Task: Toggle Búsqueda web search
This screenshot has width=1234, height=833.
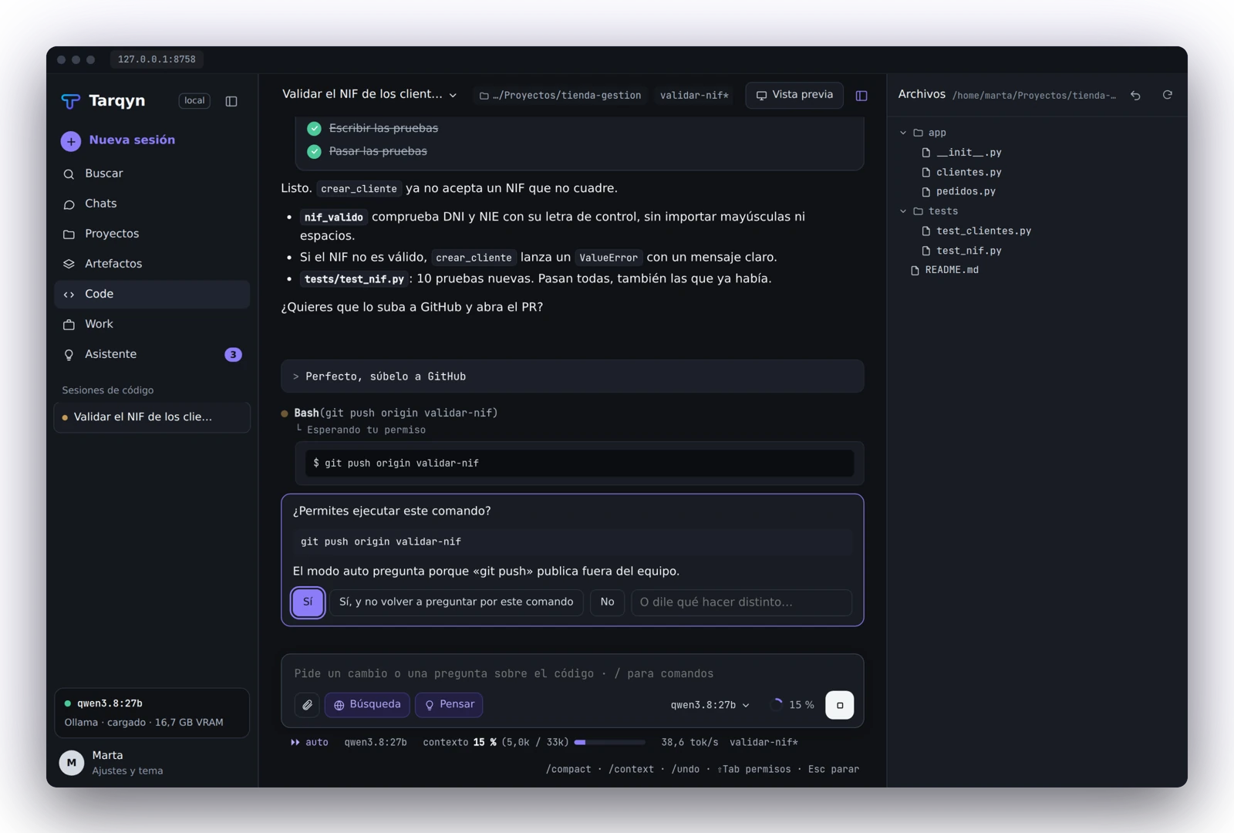Action: (x=367, y=705)
